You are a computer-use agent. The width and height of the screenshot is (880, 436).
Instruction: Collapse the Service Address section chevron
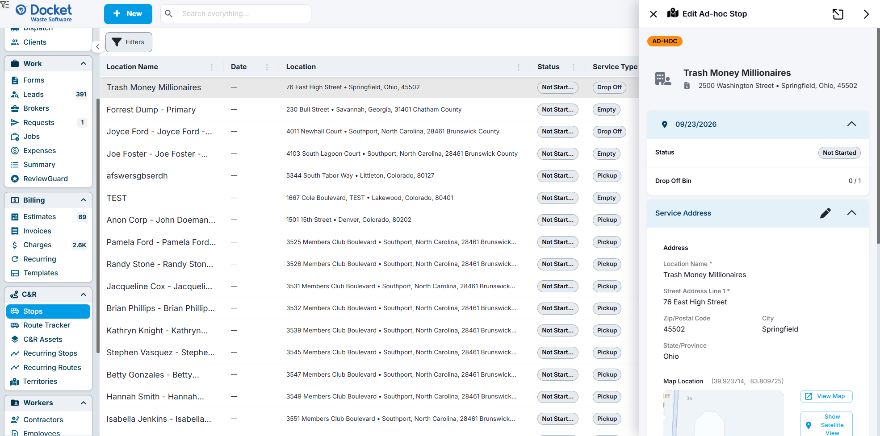851,213
